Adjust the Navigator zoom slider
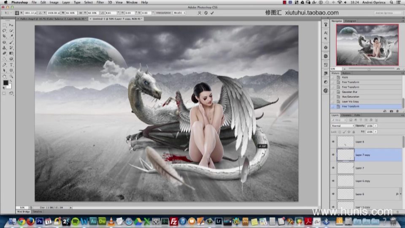 (369, 69)
